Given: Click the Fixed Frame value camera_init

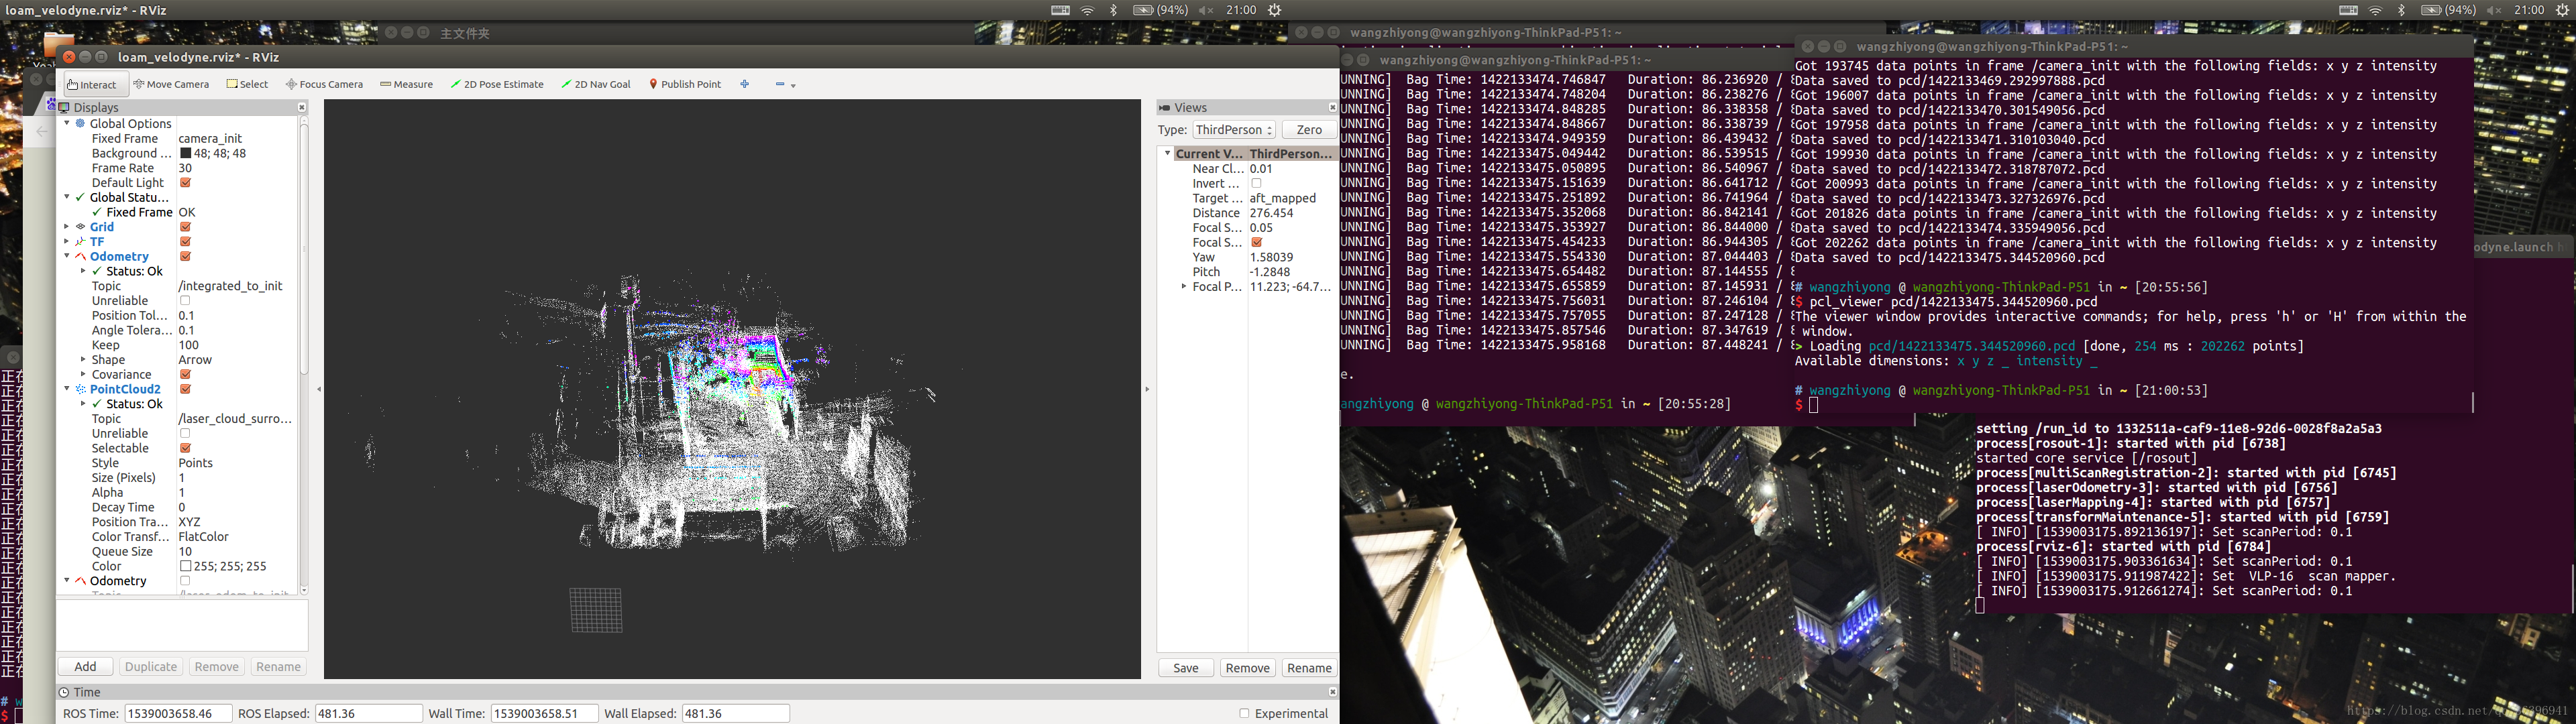Looking at the screenshot, I should pyautogui.click(x=210, y=139).
